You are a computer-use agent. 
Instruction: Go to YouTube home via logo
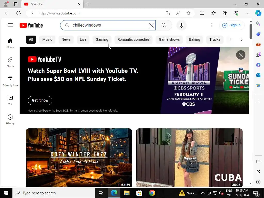tap(31, 25)
